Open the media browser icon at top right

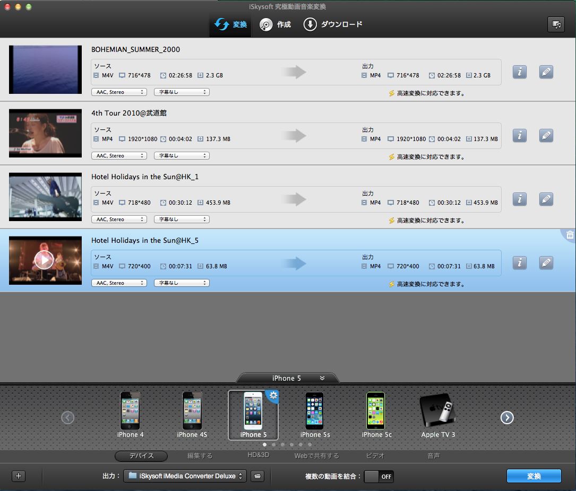556,24
